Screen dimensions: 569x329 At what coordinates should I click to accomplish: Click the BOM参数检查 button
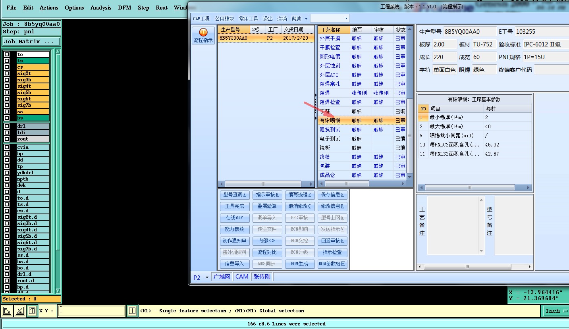pyautogui.click(x=333, y=264)
